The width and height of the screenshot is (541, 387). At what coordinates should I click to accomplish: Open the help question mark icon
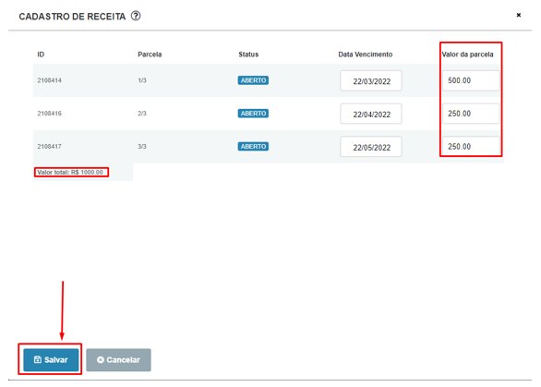click(136, 16)
